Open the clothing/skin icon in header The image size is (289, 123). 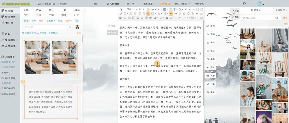[244, 4]
